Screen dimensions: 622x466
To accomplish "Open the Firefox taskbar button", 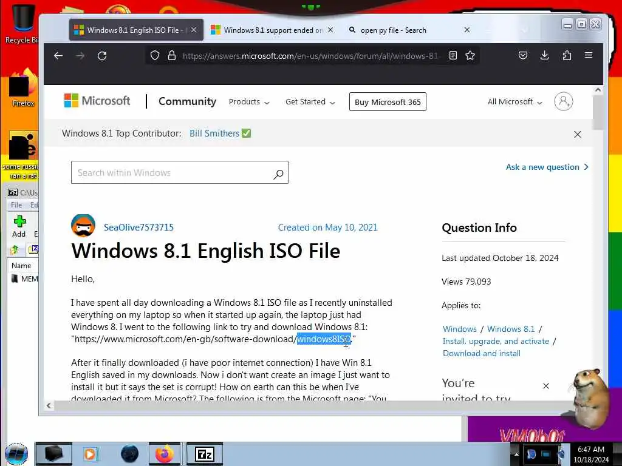I will click(x=165, y=454).
